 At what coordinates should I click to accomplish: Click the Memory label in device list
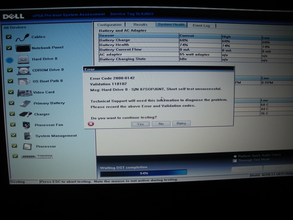tap(45, 157)
